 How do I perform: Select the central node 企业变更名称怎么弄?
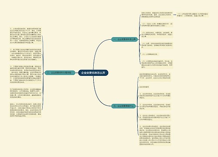(93, 73)
